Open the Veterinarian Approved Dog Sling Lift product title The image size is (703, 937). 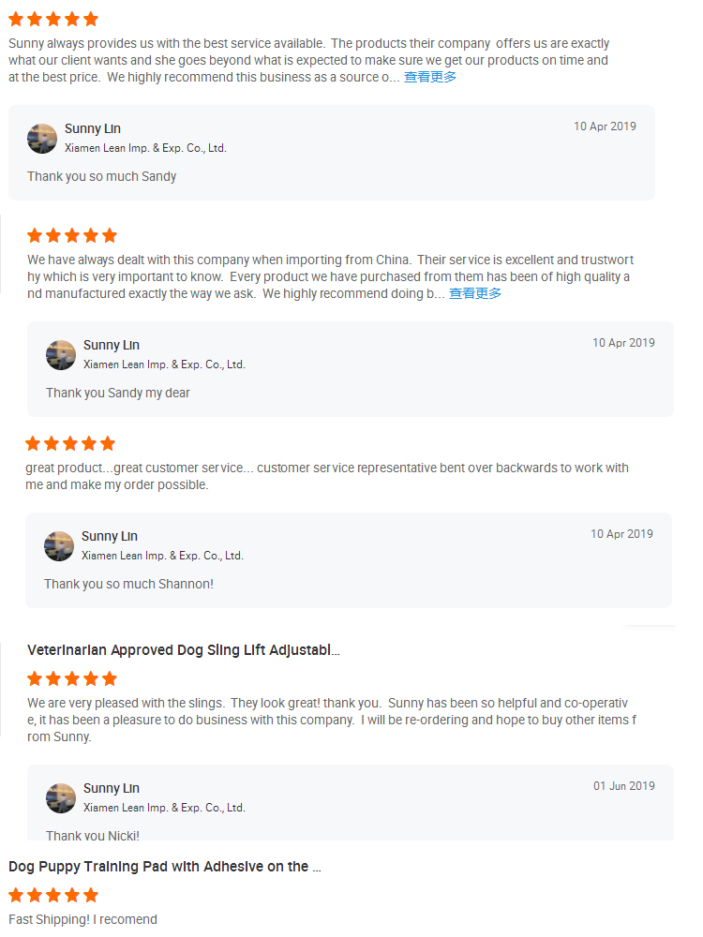(184, 650)
